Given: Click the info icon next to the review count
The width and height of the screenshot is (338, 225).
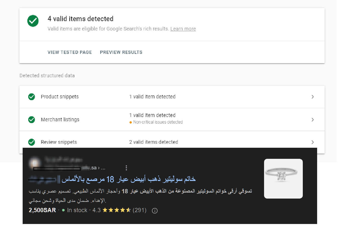Looking at the screenshot, I should pyautogui.click(x=154, y=211).
